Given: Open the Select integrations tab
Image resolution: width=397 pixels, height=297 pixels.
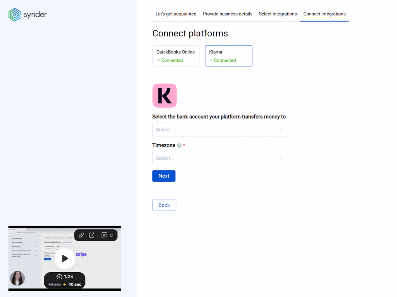Looking at the screenshot, I should (278, 14).
